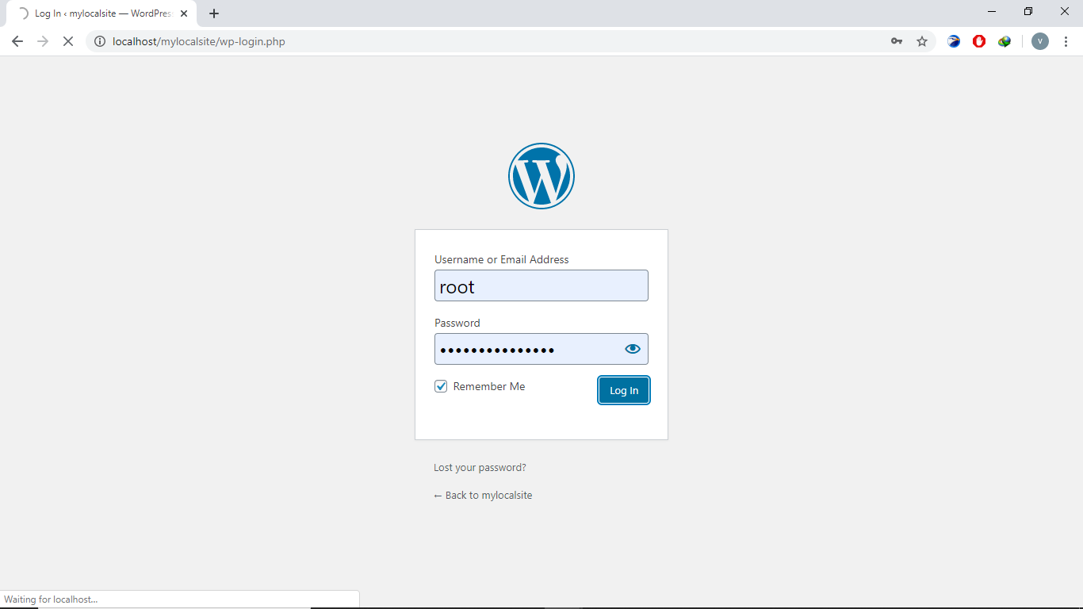Viewport: 1083px width, 609px height.
Task: Minimize the Chrome window
Action: pos(992,11)
